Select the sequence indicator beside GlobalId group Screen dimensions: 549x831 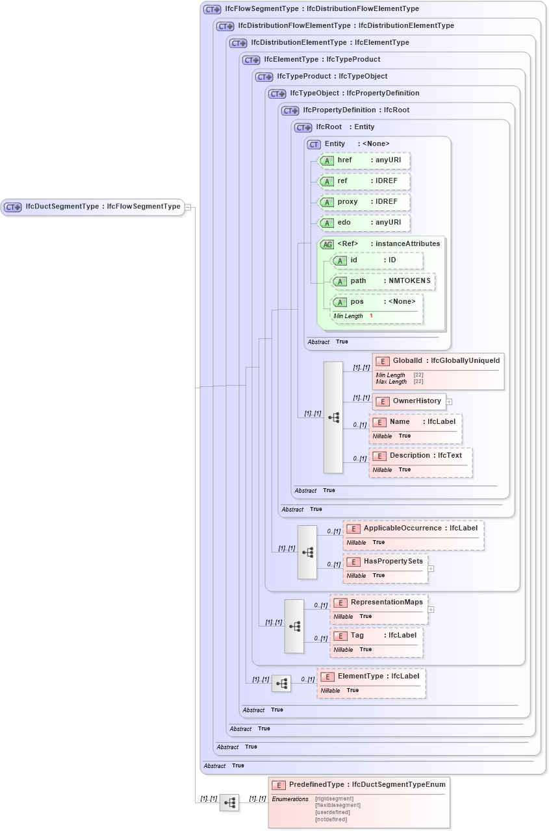[x=333, y=418]
